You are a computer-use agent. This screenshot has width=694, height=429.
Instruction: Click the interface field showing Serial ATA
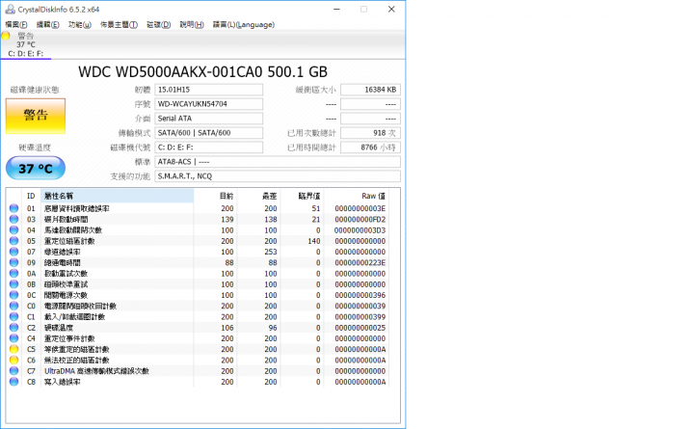point(208,119)
